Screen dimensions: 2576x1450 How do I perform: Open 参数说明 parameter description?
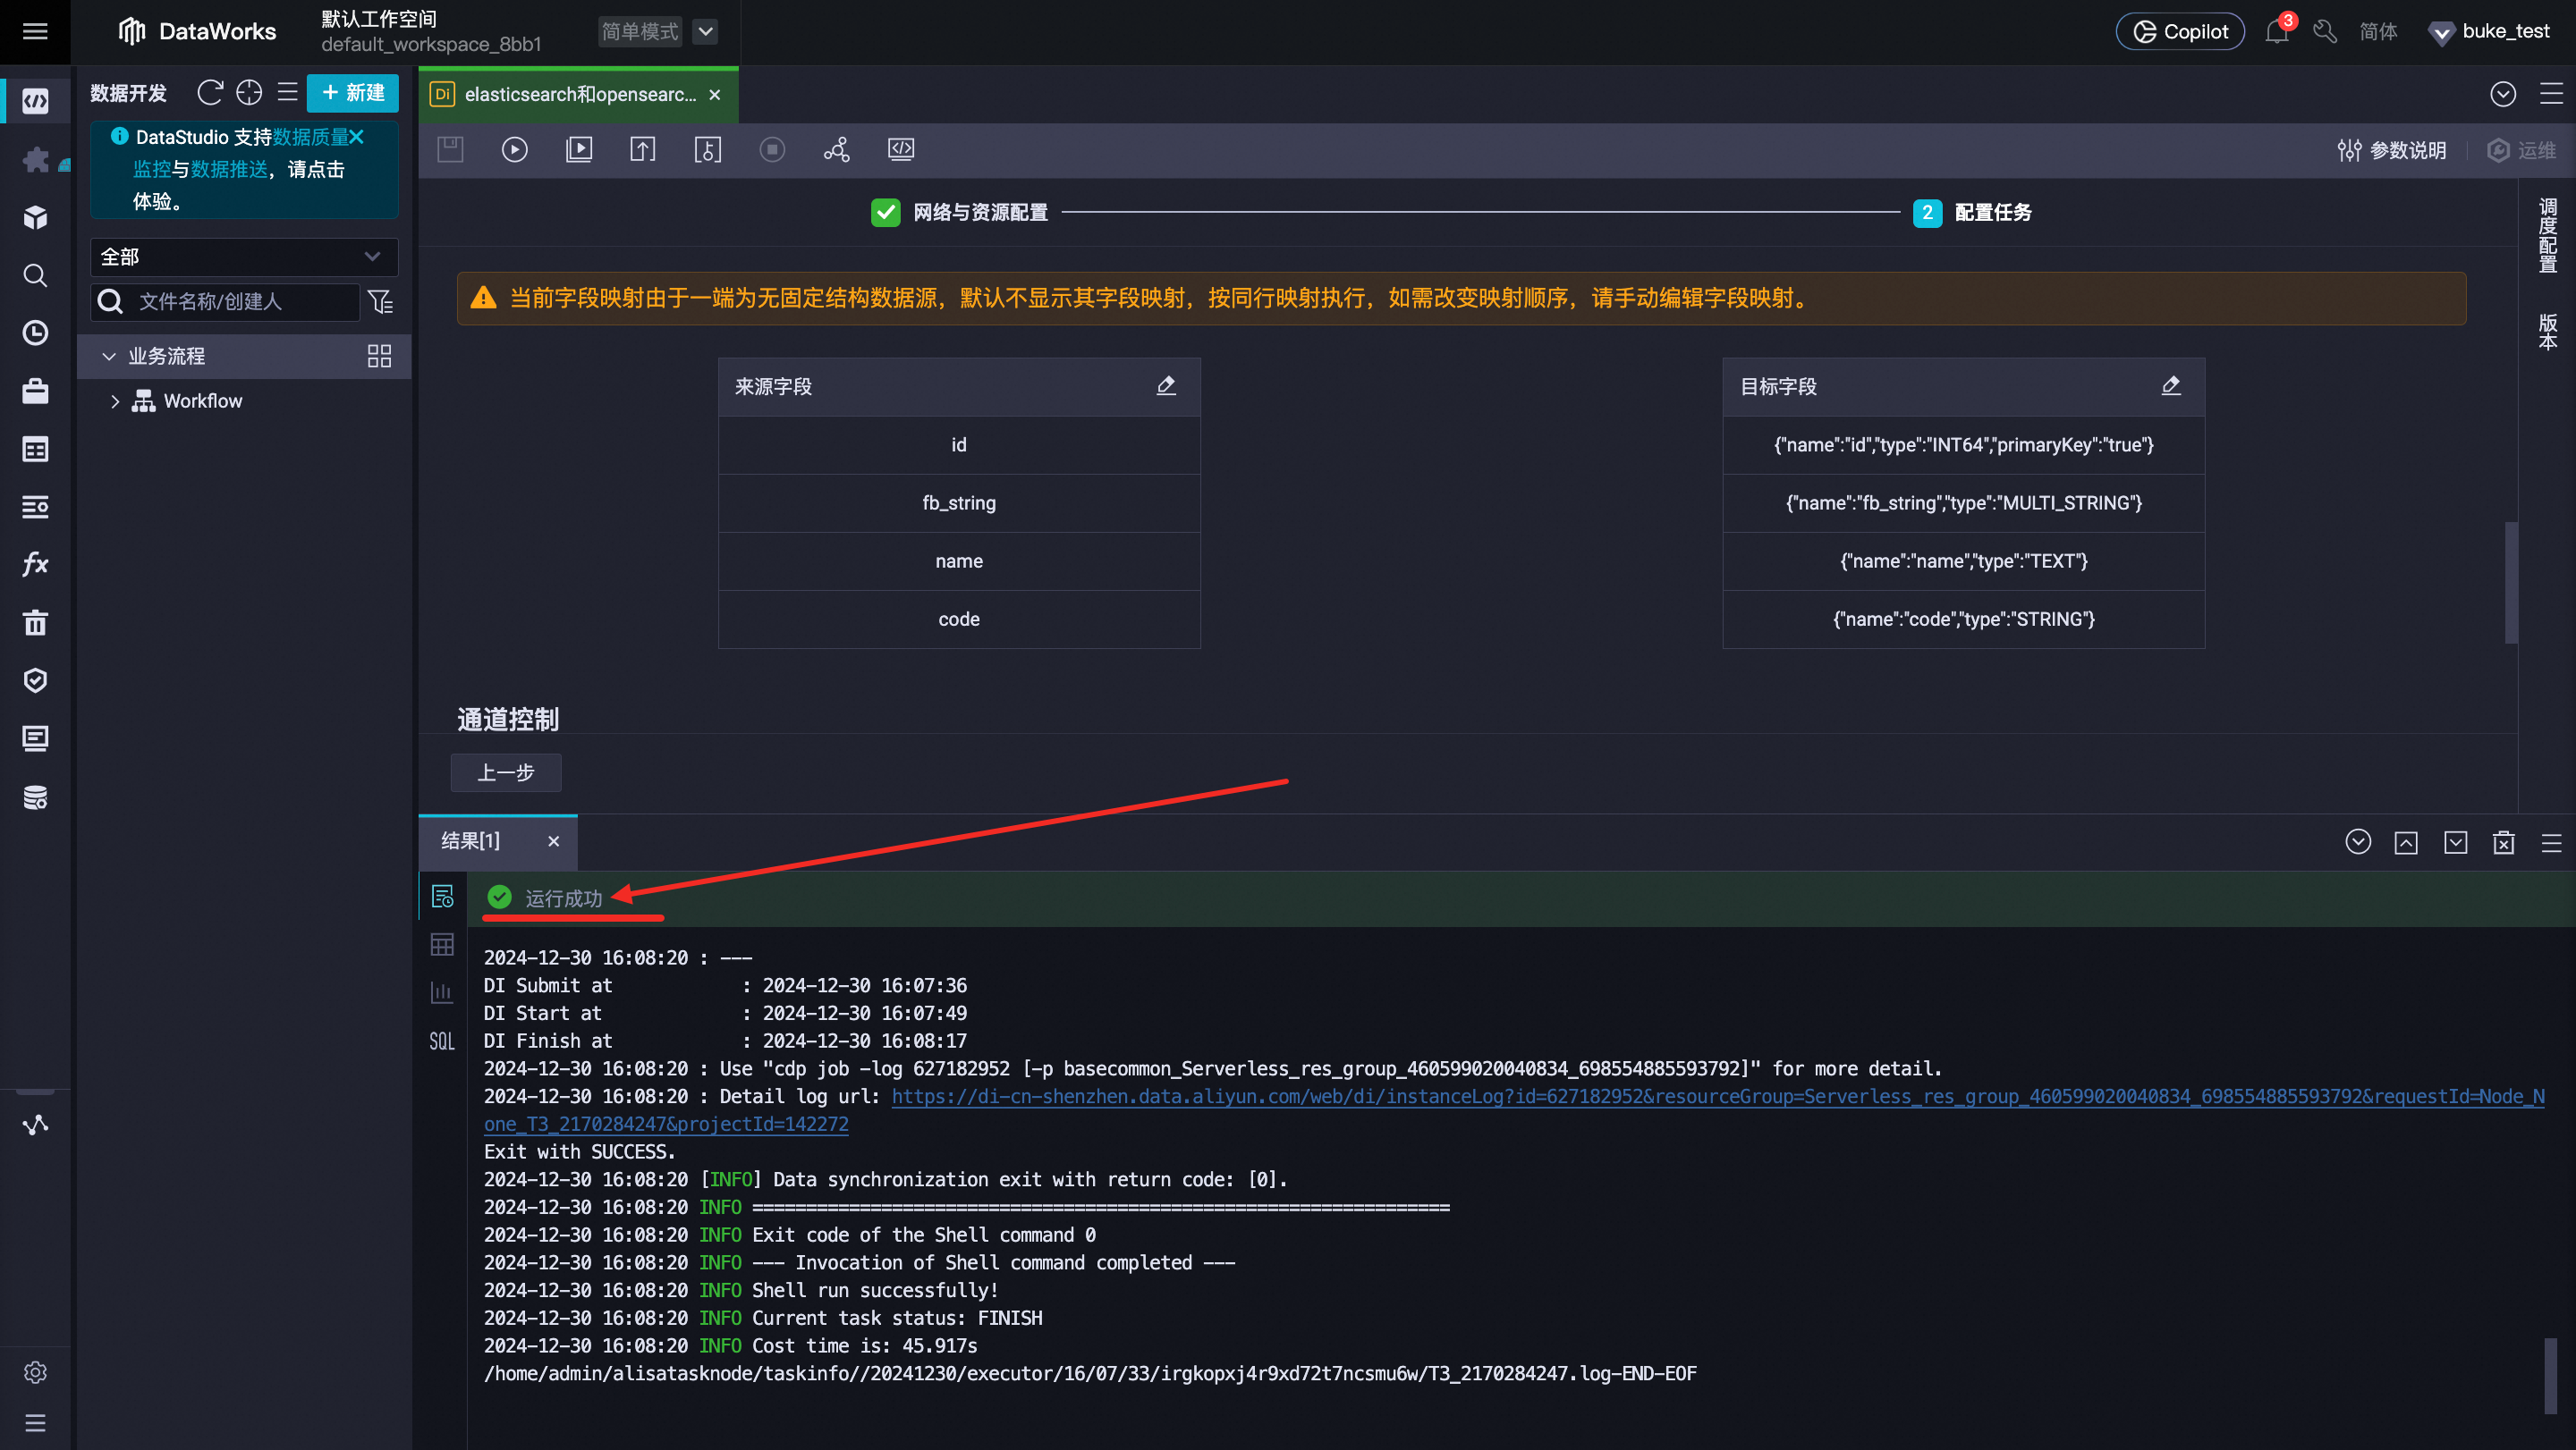click(x=2392, y=150)
